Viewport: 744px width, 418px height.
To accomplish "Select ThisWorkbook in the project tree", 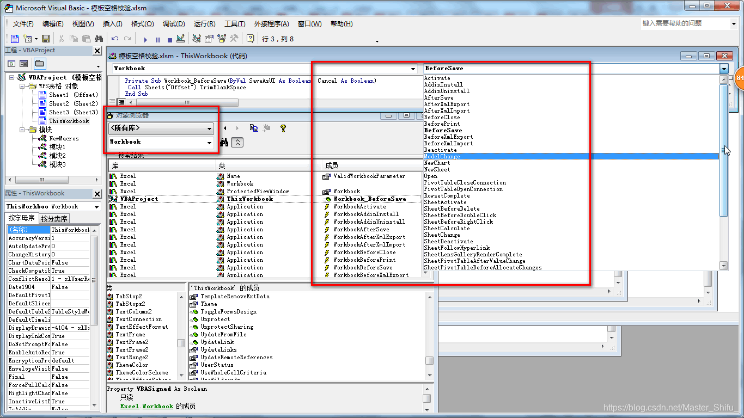I will pyautogui.click(x=69, y=121).
